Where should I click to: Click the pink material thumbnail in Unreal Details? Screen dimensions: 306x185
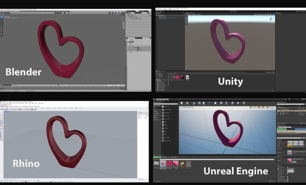coord(290,160)
